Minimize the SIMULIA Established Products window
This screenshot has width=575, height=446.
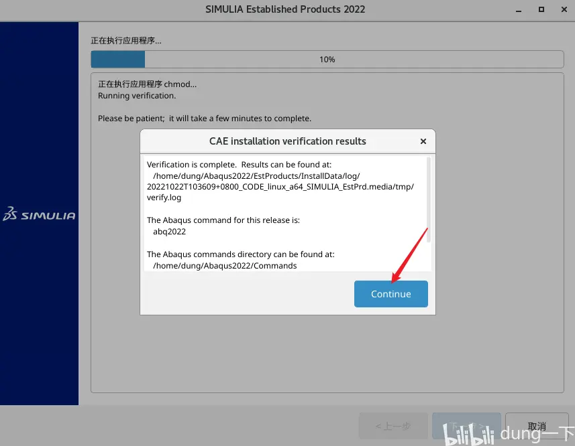click(x=519, y=10)
